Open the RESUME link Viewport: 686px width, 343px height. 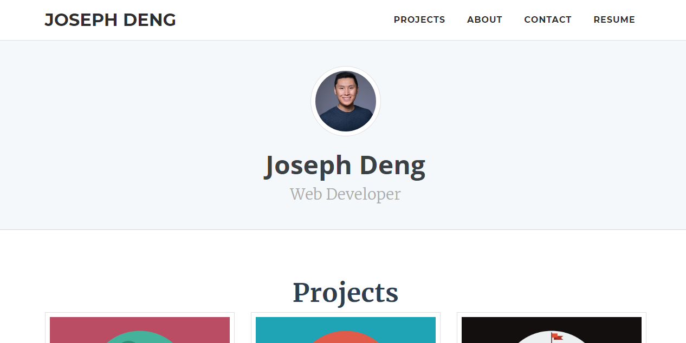(614, 19)
